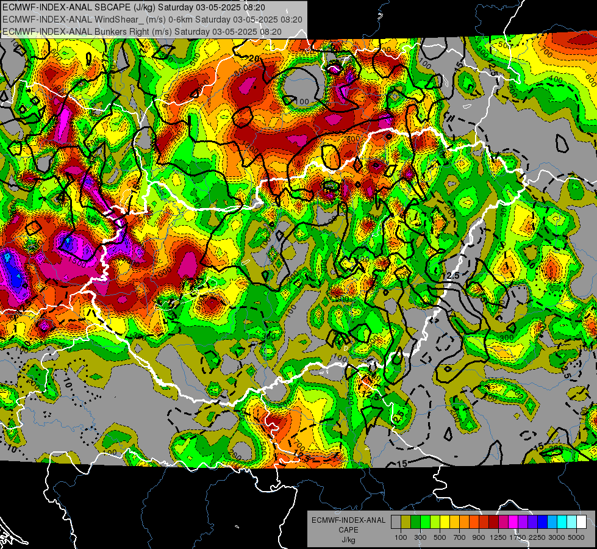Screen dimensions: 597x549
Task: Click the J/kg unit label in legend
Action: coord(348,540)
